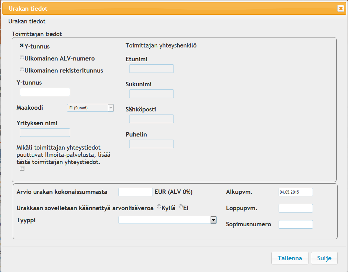The image size is (348, 272).
Task: Click the Toimittajan yhteyshenkilö heading
Action: 161,45
